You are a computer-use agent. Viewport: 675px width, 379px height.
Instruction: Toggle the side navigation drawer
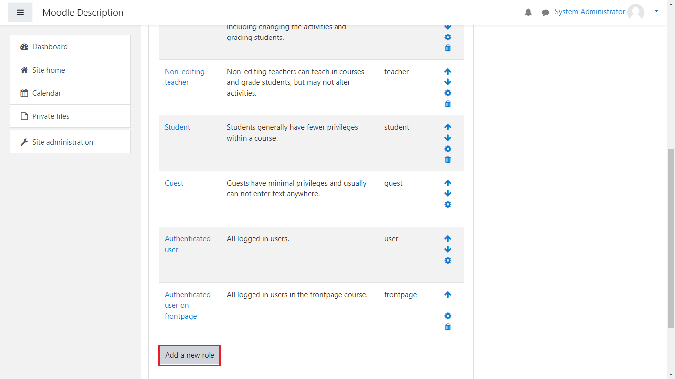click(20, 12)
